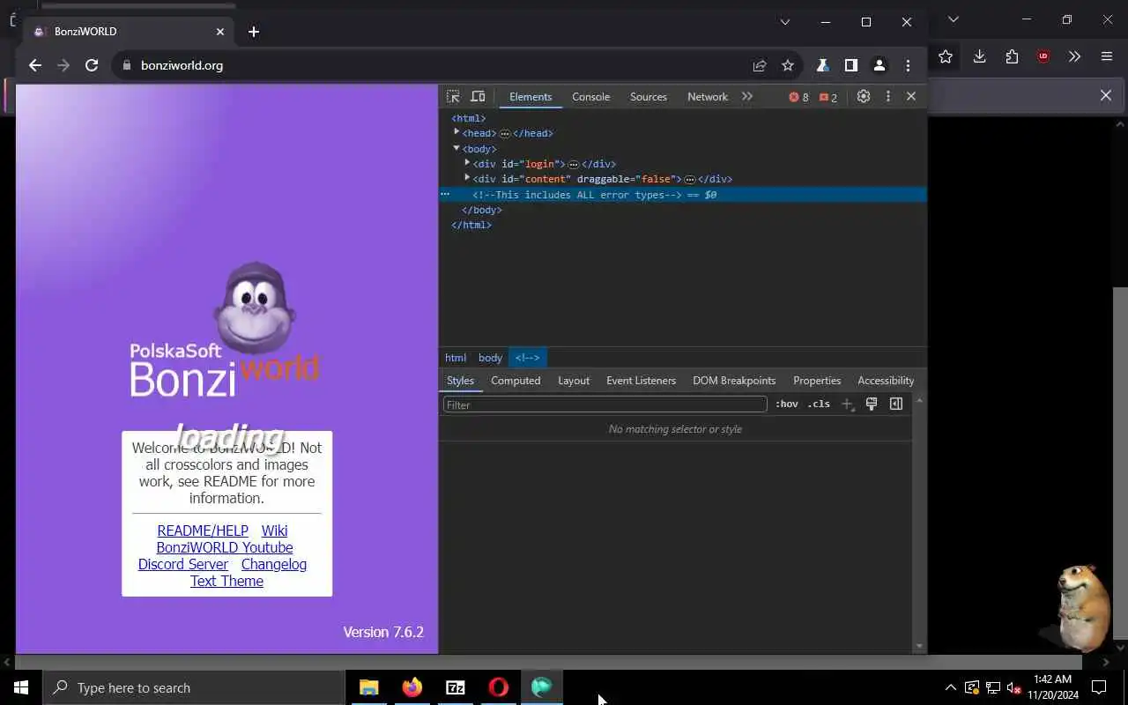Expand the div id content node
The image size is (1128, 705).
[x=467, y=178]
